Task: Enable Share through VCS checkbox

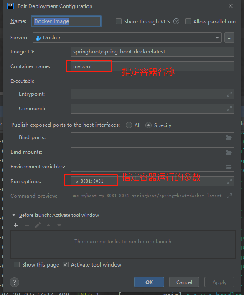Action: 119,21
